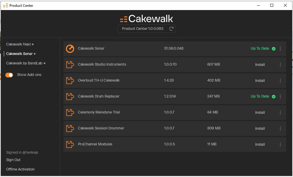The height and width of the screenshot is (177, 293).
Task: Click the Cakewalk Sonar product icon
Action: [x=70, y=49]
